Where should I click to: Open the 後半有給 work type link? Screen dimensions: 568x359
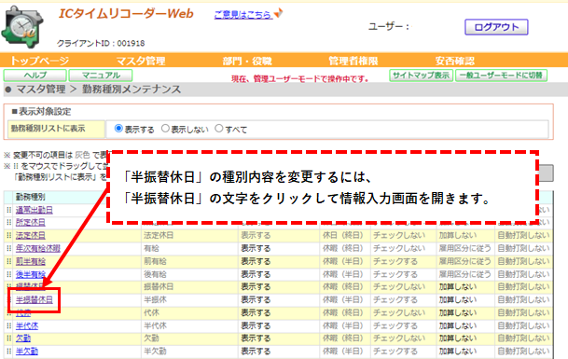pos(31,274)
